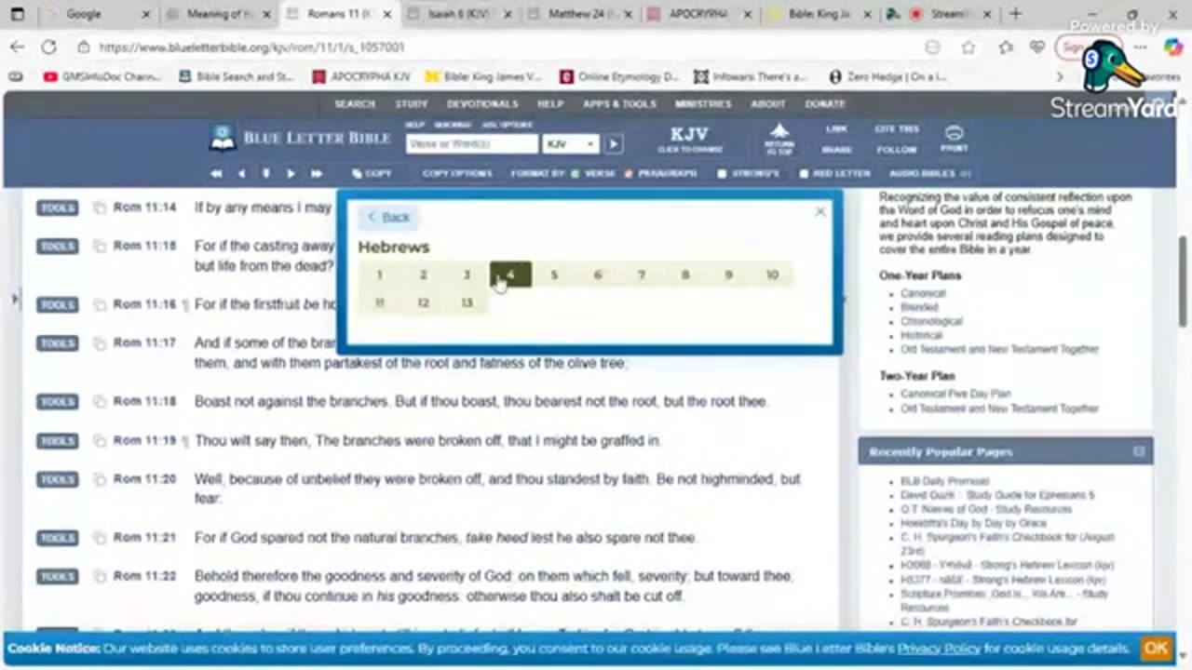Jump forward with double-right arrow

click(316, 174)
